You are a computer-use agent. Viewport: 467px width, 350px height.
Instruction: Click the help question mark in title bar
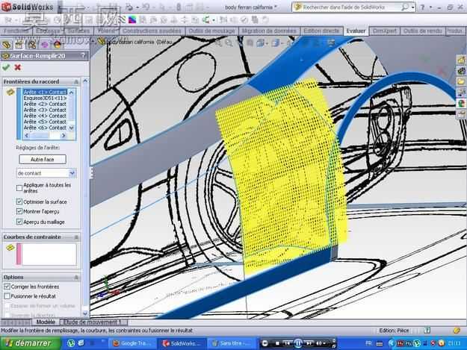[422, 7]
